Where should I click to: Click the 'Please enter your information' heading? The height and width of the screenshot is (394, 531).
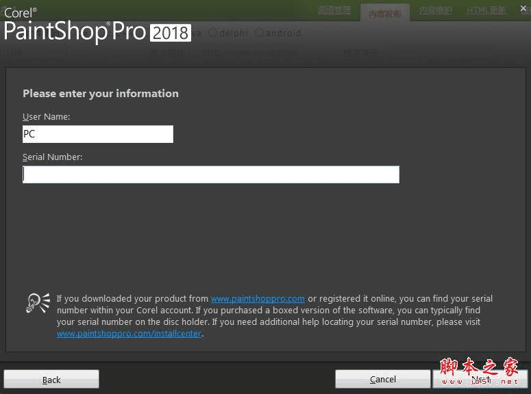tap(101, 94)
